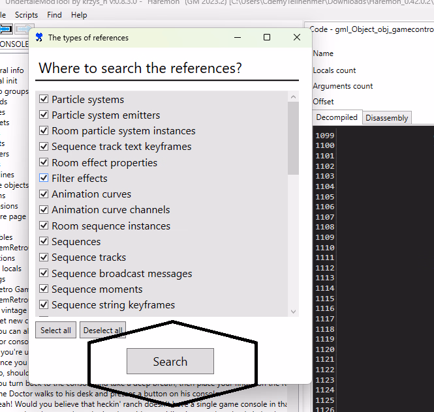The image size is (434, 412).
Task: Click the back arrow toolbar icon
Action: [x=5, y=29]
